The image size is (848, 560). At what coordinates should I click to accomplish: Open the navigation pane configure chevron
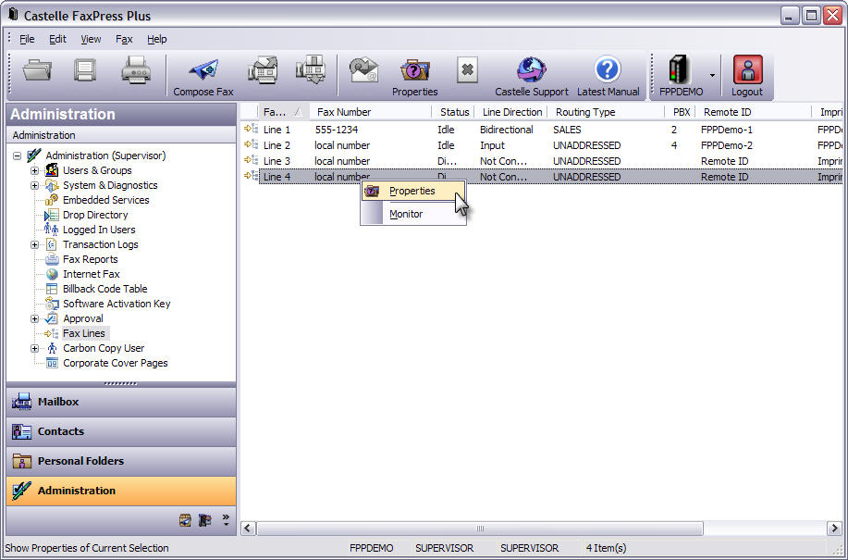(x=226, y=520)
